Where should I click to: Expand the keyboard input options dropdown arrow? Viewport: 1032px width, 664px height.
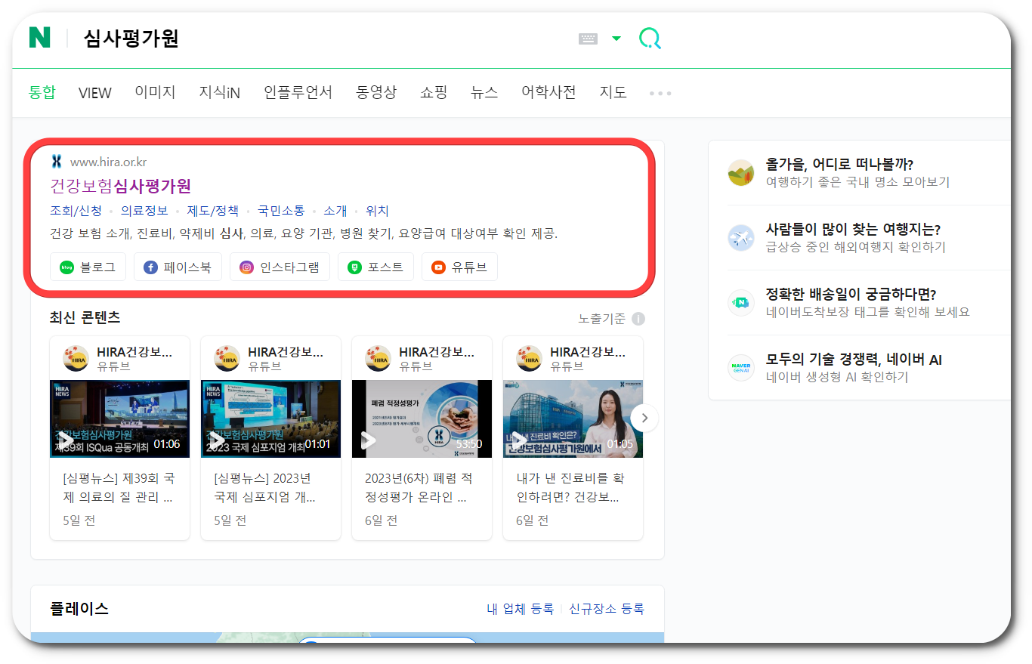616,38
